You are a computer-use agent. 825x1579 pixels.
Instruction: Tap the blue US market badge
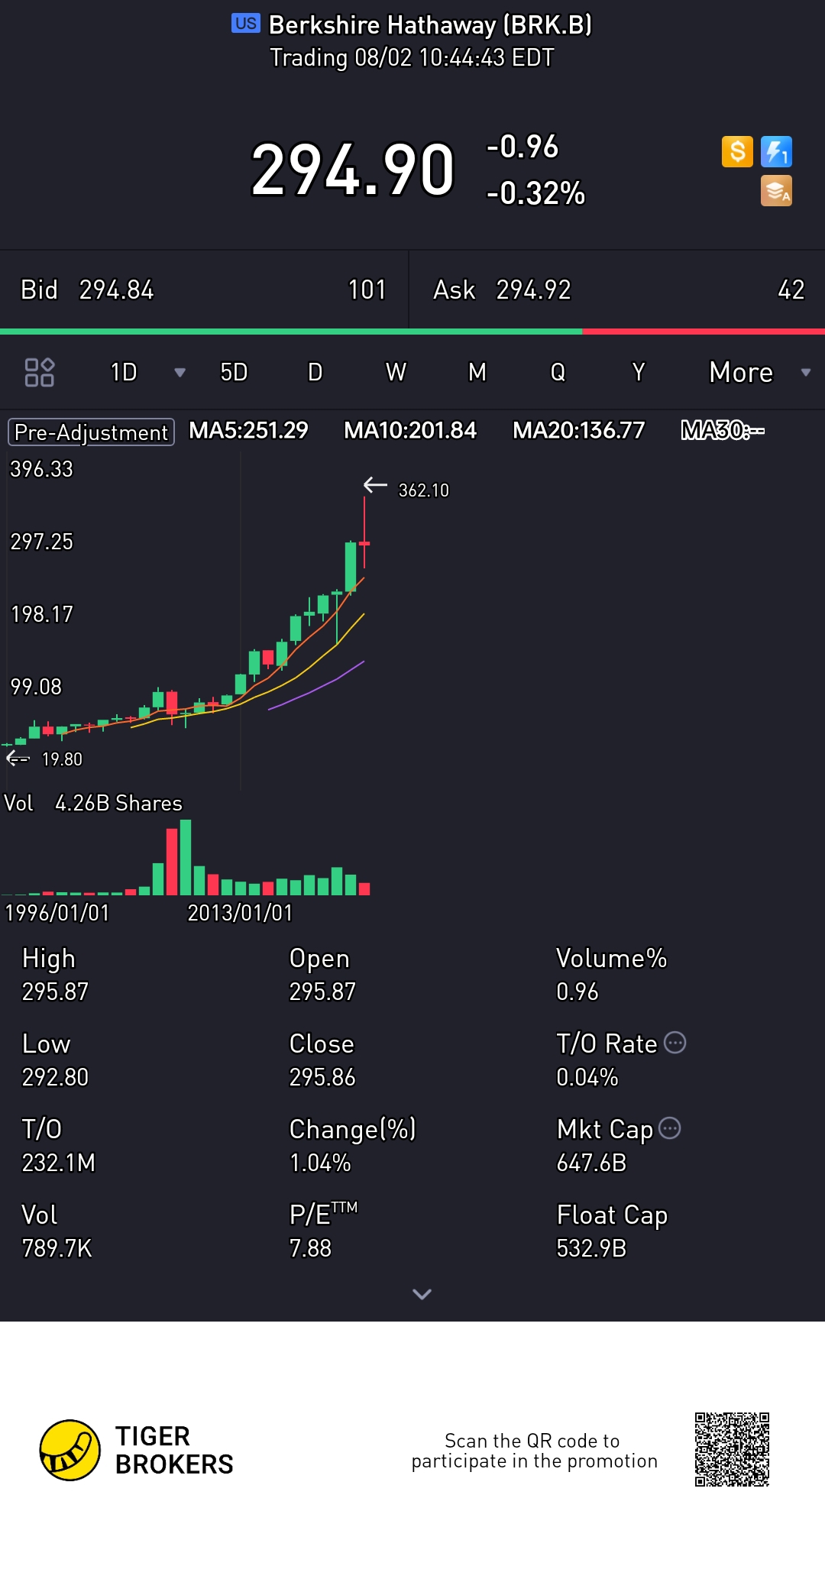246,24
